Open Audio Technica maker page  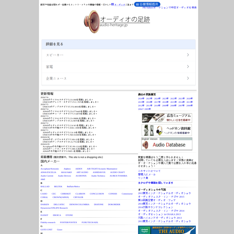point(98,176)
